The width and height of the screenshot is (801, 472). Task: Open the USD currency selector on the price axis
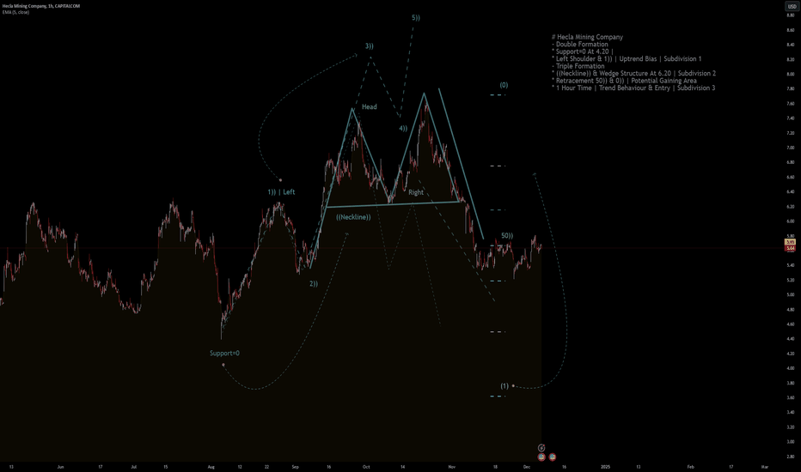(x=792, y=7)
